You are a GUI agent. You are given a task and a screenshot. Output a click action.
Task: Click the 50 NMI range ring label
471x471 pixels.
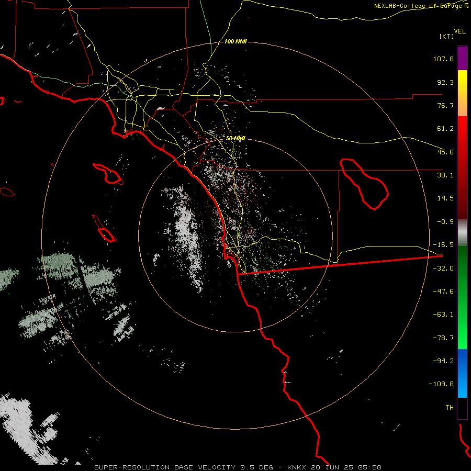click(235, 139)
